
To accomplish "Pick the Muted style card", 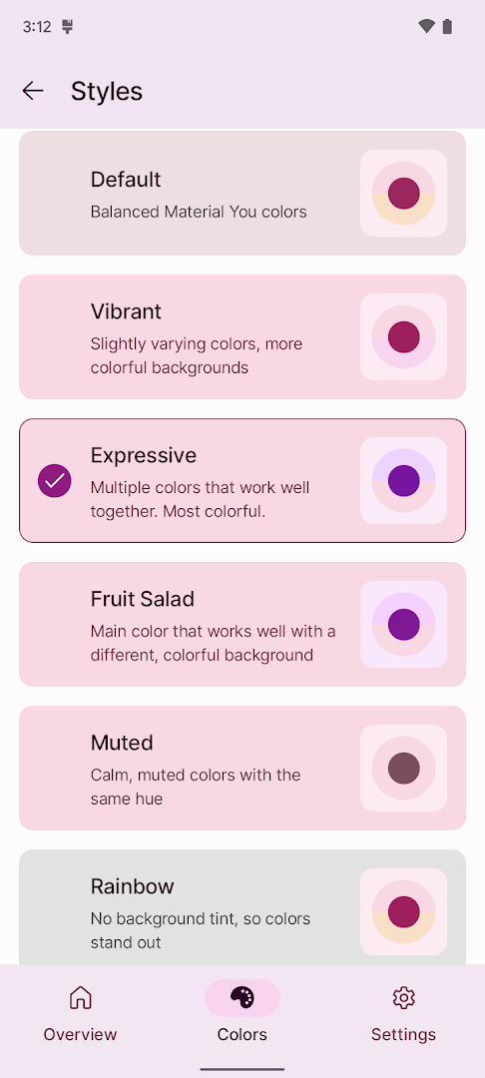I will 242,768.
